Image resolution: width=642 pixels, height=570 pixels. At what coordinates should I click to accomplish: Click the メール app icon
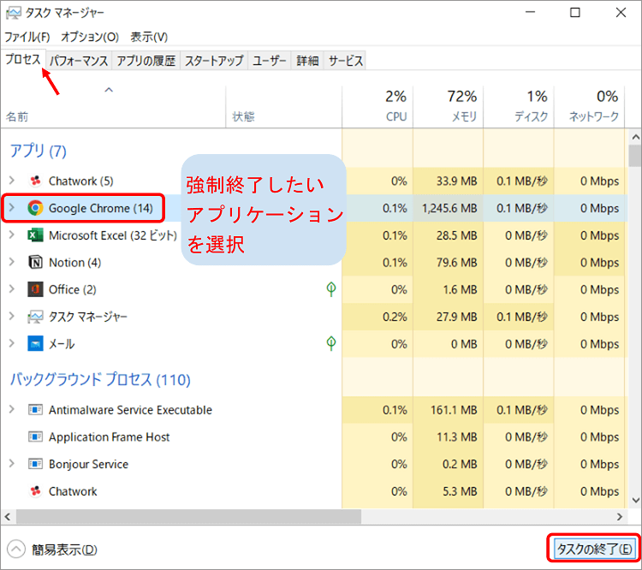[35, 343]
